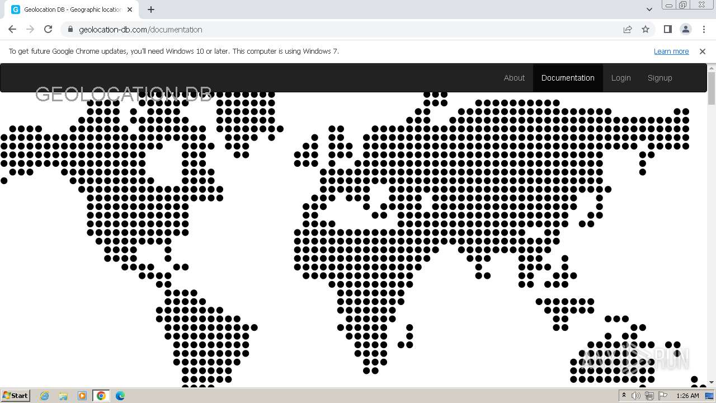This screenshot has width=716, height=403.
Task: Click the taskbar clock showing 1:26 AM
Action: [687, 396]
